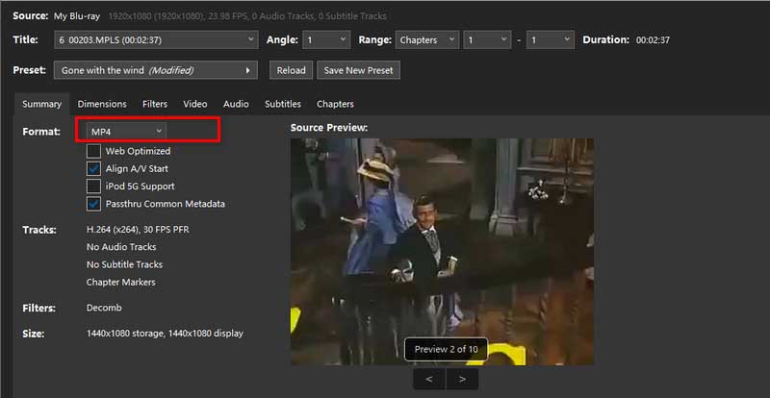770x398 pixels.
Task: Show next preview image arrow
Action: tap(462, 379)
